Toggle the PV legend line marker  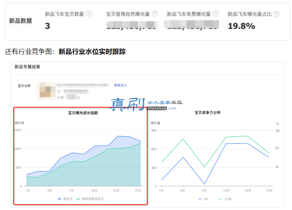(200, 199)
